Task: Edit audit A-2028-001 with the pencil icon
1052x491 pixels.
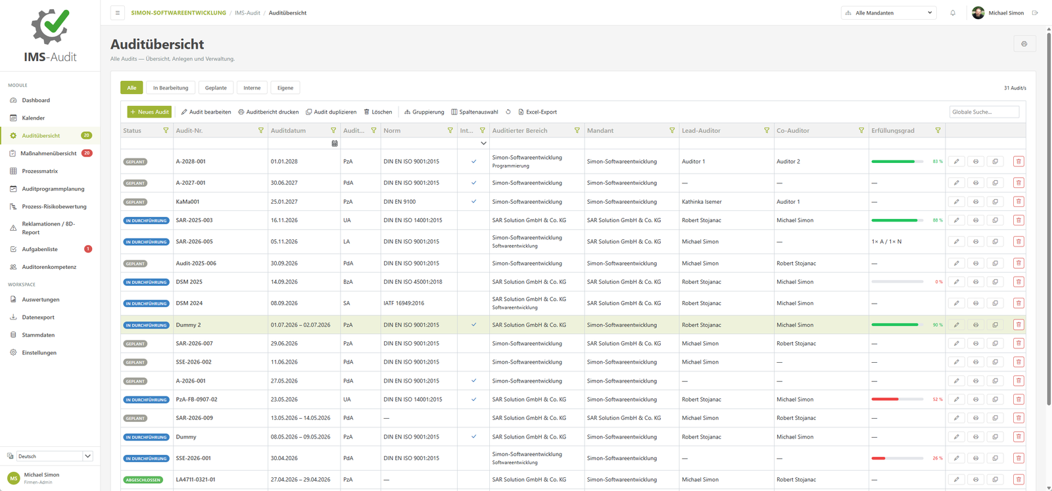Action: tap(957, 161)
